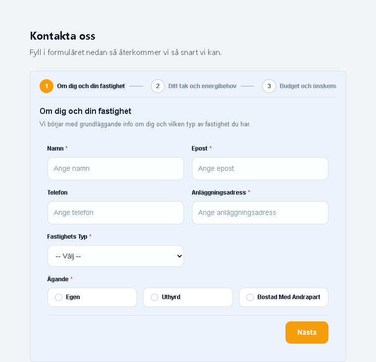376x362 pixels.
Task: Focus the Ange namn input field
Action: pyautogui.click(x=116, y=168)
